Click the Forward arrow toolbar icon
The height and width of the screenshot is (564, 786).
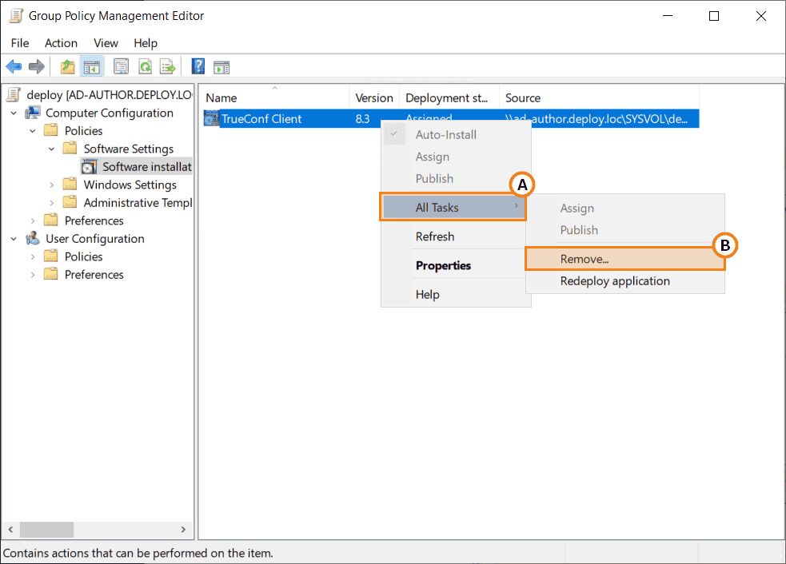37,66
